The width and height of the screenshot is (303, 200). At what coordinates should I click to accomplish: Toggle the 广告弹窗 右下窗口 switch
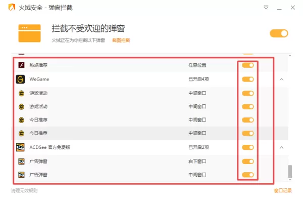click(x=248, y=162)
